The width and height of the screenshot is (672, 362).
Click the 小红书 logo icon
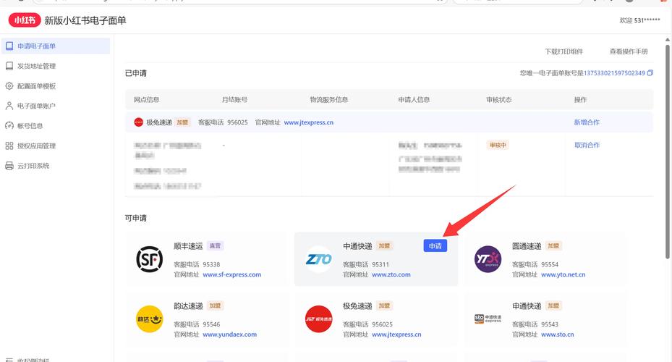(x=25, y=20)
